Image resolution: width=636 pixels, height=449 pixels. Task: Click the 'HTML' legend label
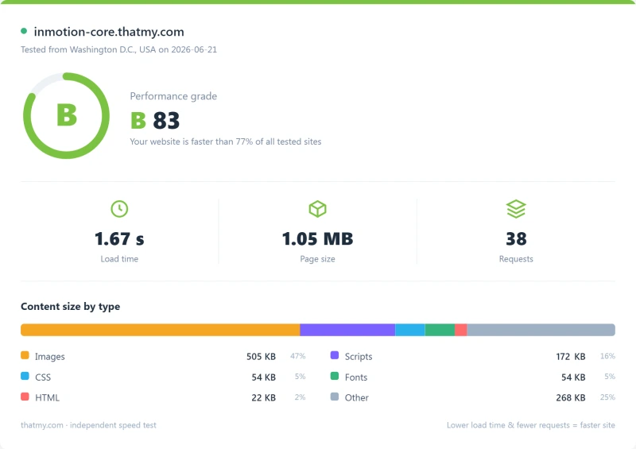pos(47,397)
